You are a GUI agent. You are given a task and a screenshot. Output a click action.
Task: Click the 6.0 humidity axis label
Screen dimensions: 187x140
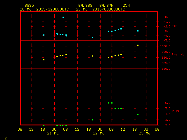pyautogui.click(x=168, y=103)
